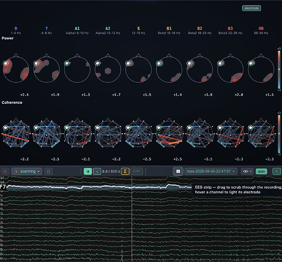Select the Fp1 channel label

click(x=2, y=178)
